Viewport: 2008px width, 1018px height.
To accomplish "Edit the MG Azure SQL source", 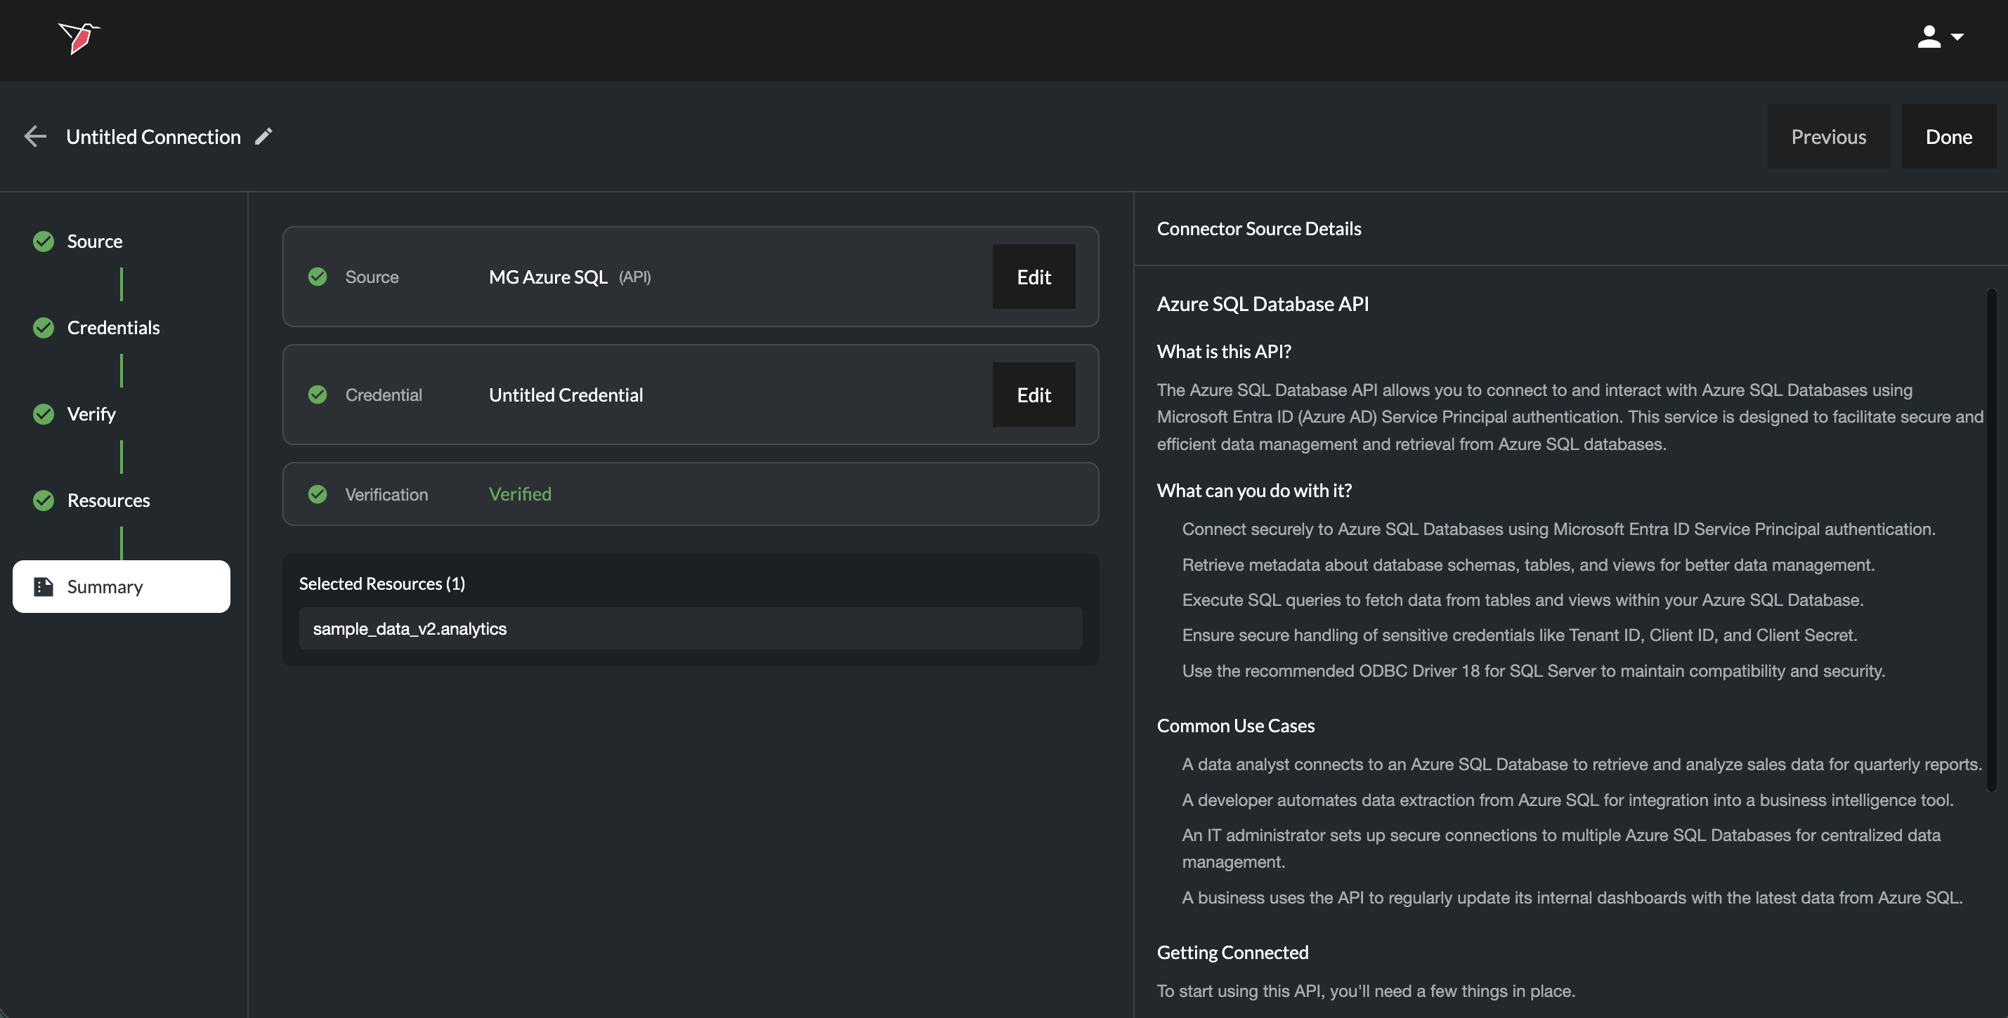I will tap(1033, 277).
